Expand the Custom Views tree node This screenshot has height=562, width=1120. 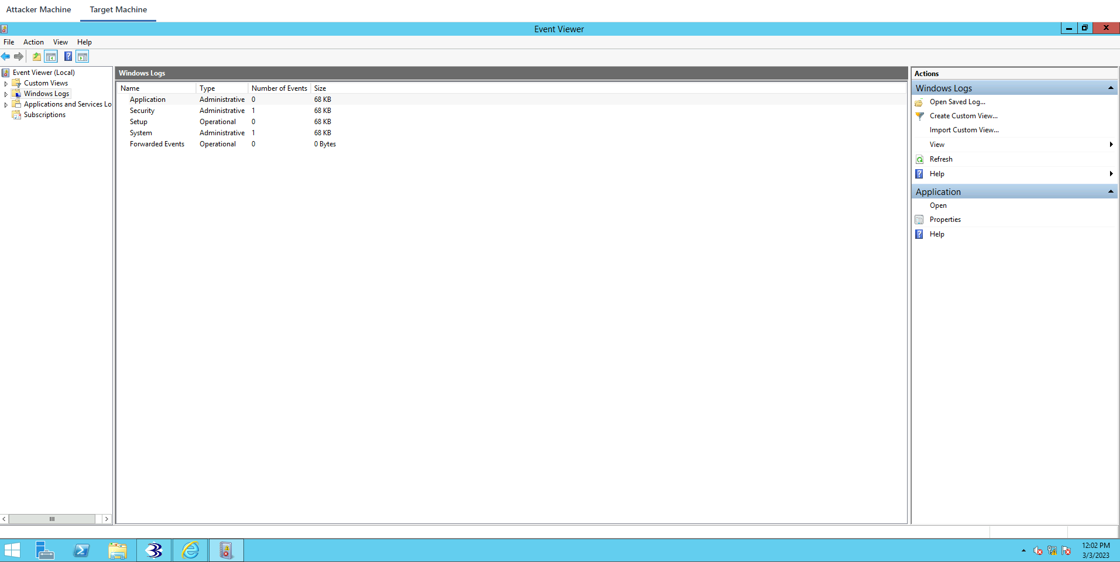[6, 84]
